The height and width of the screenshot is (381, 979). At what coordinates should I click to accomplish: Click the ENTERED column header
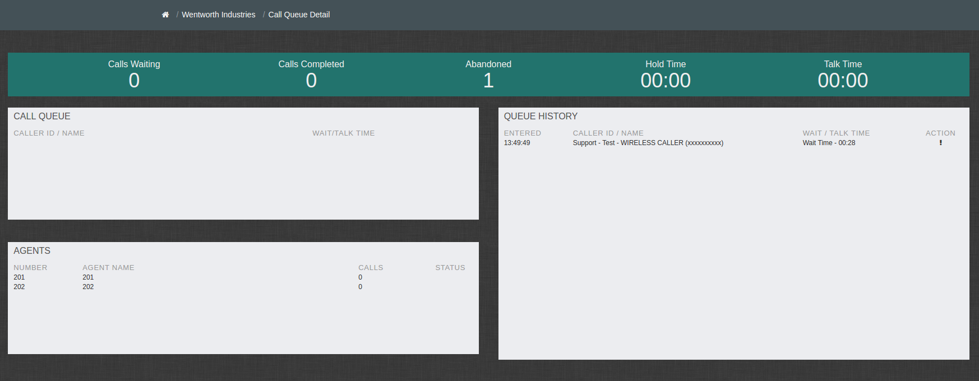coord(523,133)
